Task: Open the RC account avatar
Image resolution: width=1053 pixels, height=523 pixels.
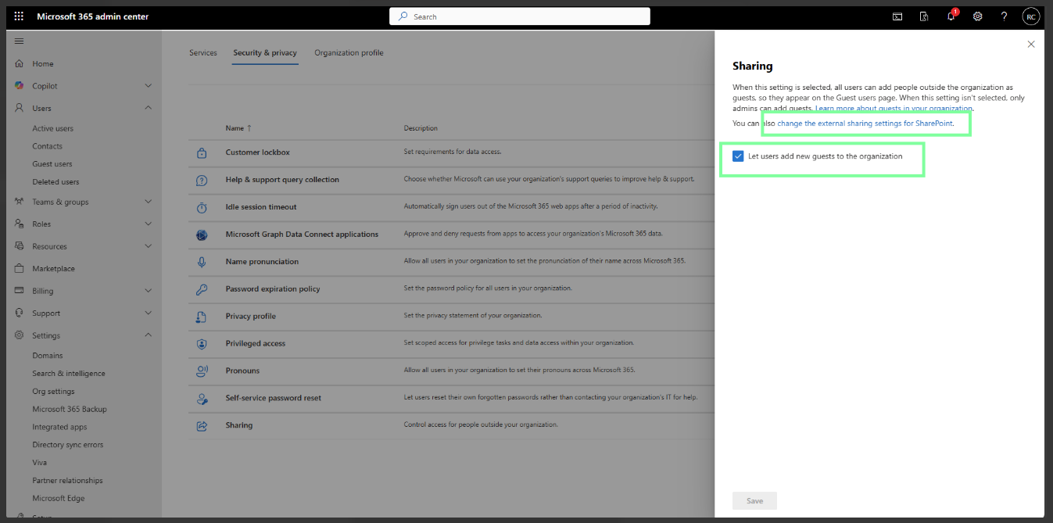Action: coord(1031,16)
